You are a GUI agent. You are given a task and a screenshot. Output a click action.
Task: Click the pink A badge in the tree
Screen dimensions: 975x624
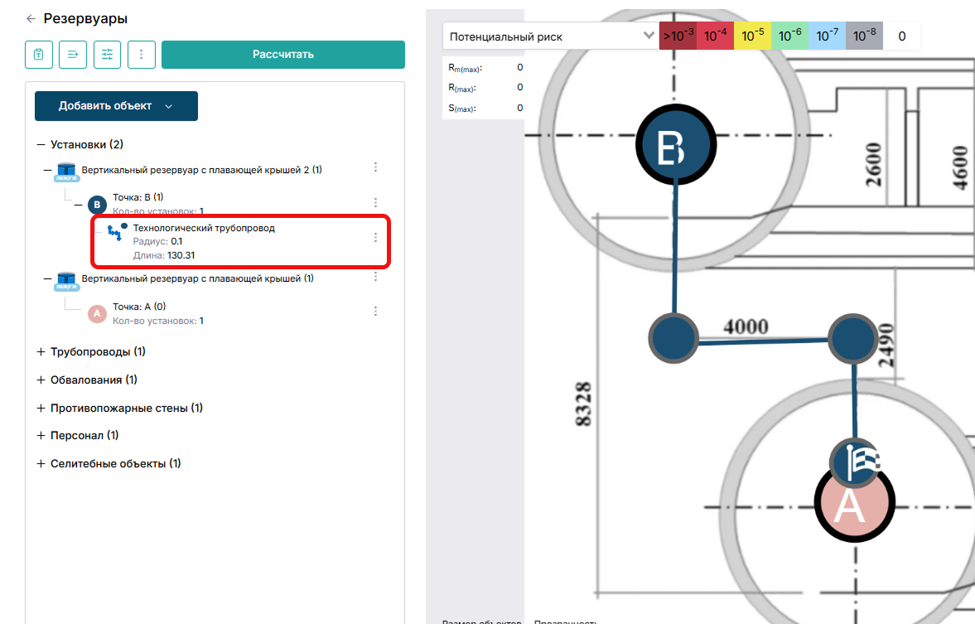click(x=96, y=313)
